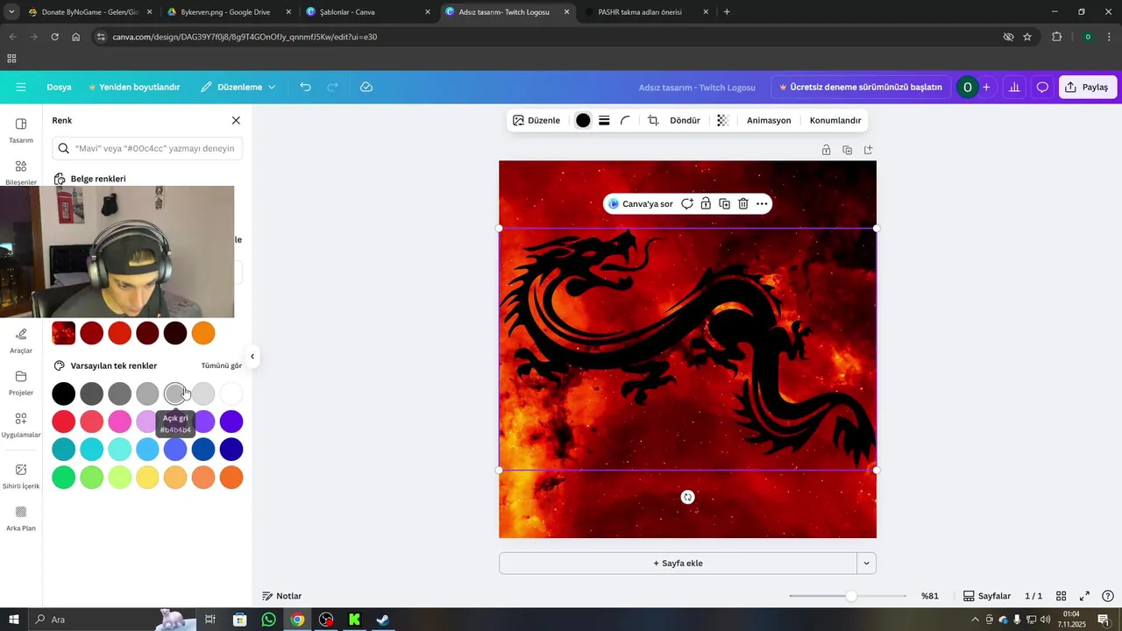Image resolution: width=1122 pixels, height=631 pixels.
Task: Open Arka Plan sidebar panel
Action: (21, 519)
